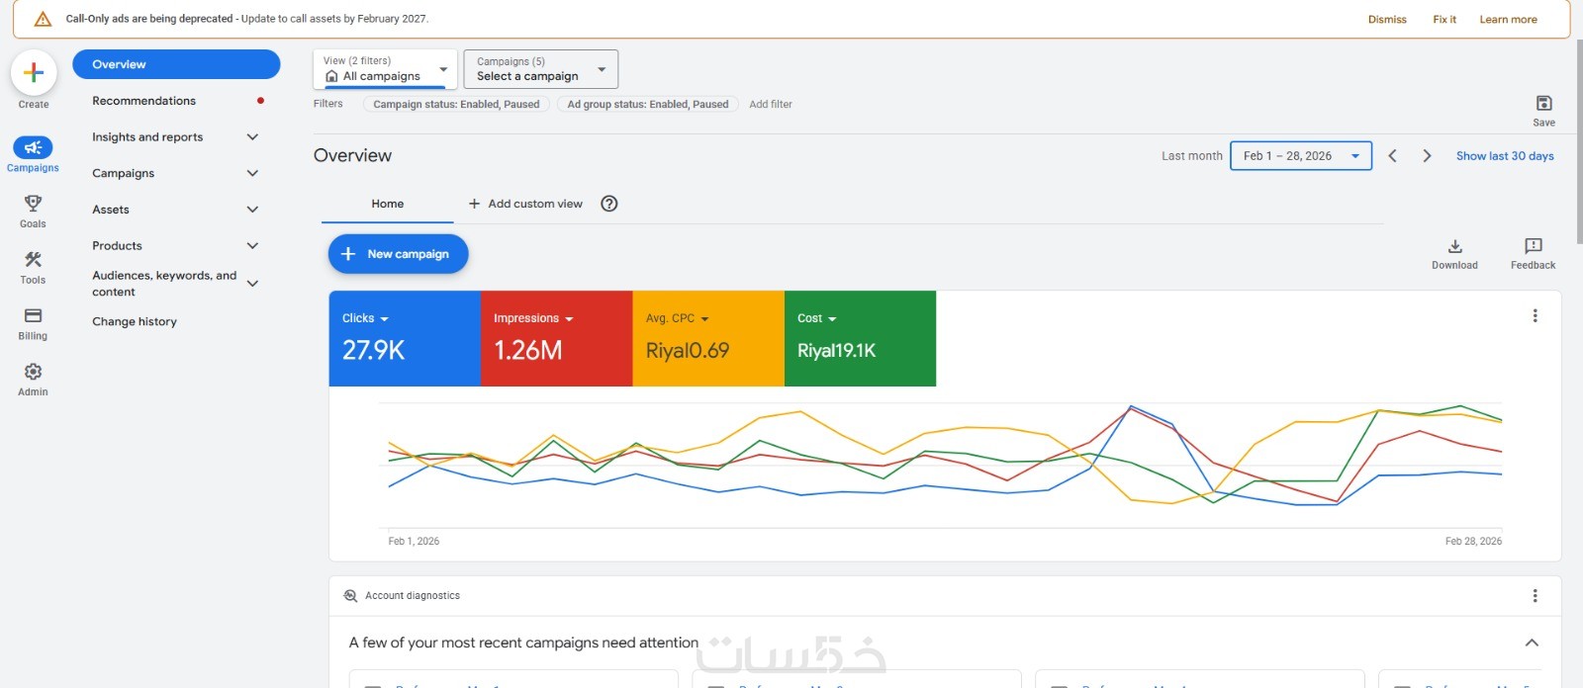Image resolution: width=1583 pixels, height=688 pixels.
Task: Expand Campaigns section in side menu
Action: pyautogui.click(x=252, y=173)
